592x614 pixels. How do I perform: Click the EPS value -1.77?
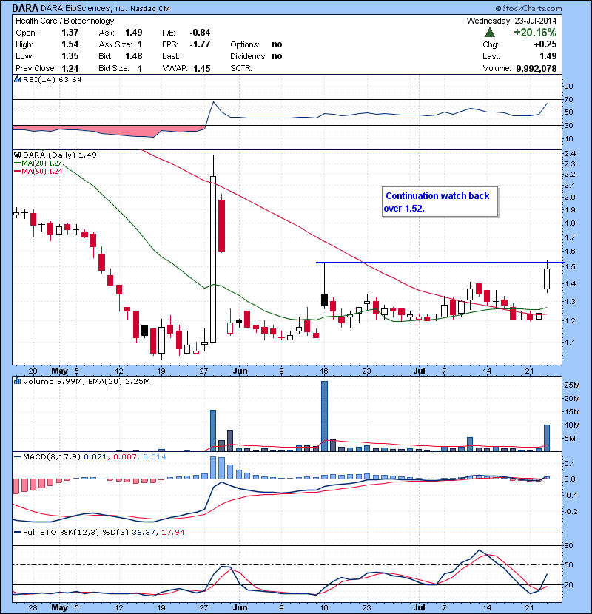pos(201,44)
